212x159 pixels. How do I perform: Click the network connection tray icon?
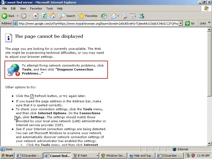click(188, 156)
